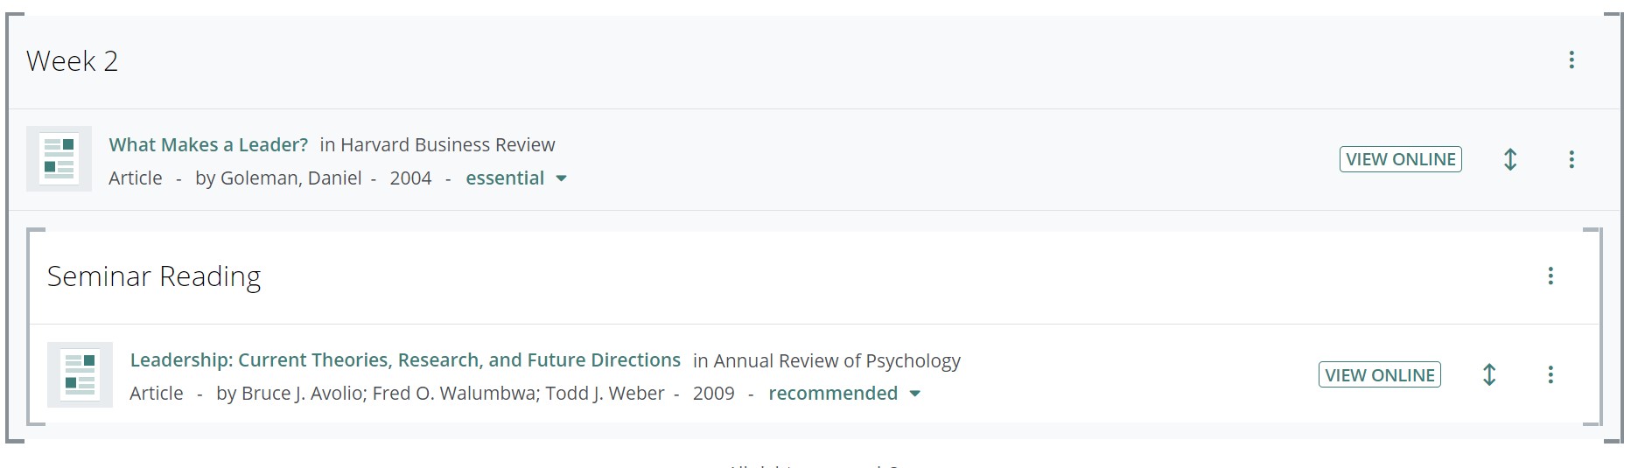Click the article icon for the Leadership: Current Theories item
Viewport: 1638px width, 468px height.
[x=80, y=374]
